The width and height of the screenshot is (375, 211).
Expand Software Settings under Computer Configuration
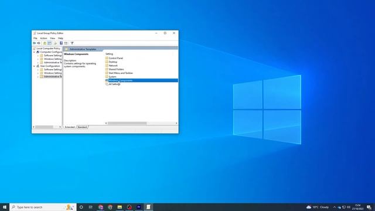(x=37, y=56)
